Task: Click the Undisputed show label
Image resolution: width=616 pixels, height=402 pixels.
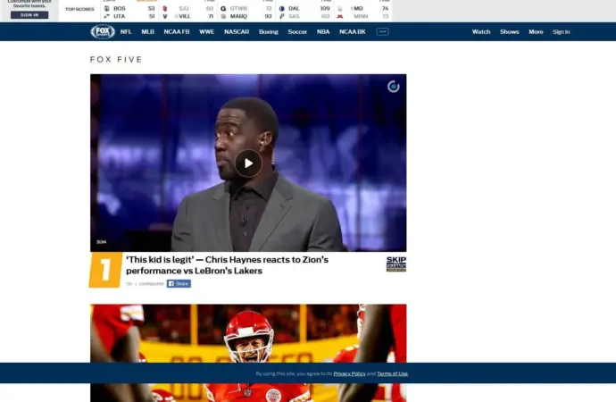Action: pos(151,284)
